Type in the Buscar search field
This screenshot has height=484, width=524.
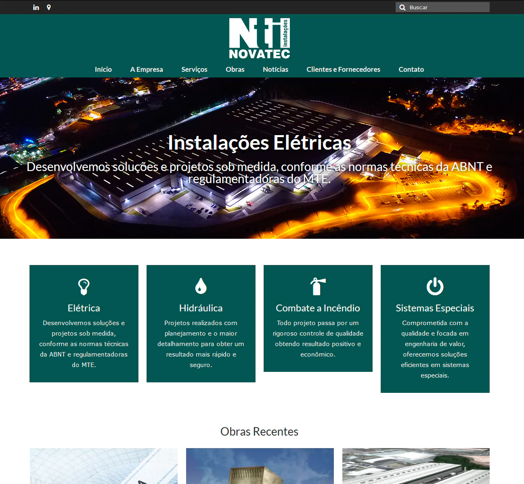click(447, 7)
